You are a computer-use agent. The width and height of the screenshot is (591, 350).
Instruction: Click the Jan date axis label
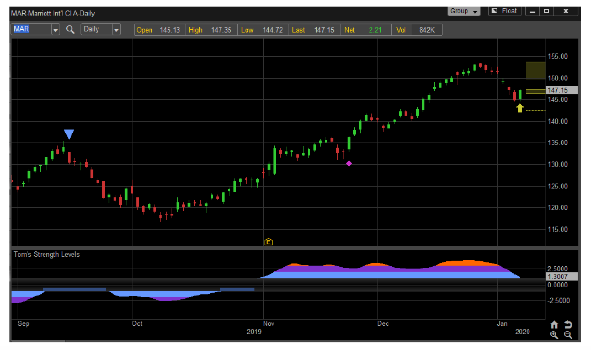[502, 324]
